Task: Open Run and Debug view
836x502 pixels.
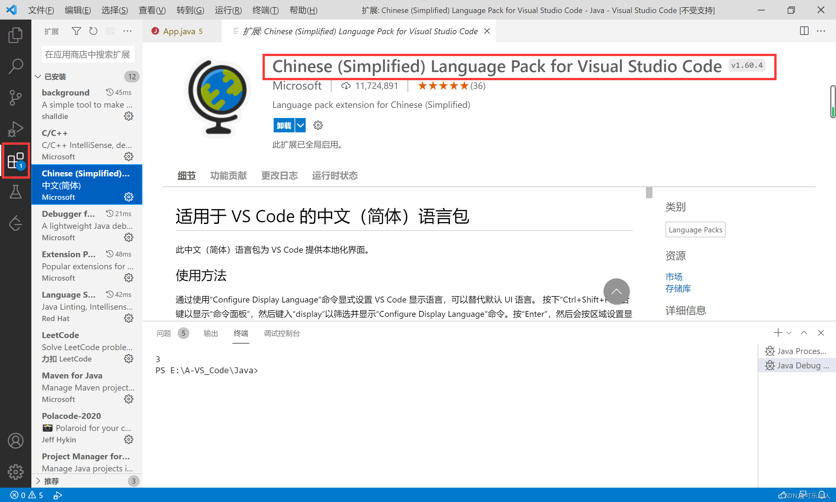Action: pyautogui.click(x=15, y=129)
